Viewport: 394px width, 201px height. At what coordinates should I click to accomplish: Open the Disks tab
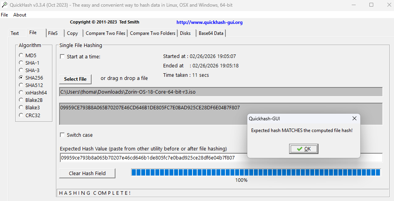185,33
